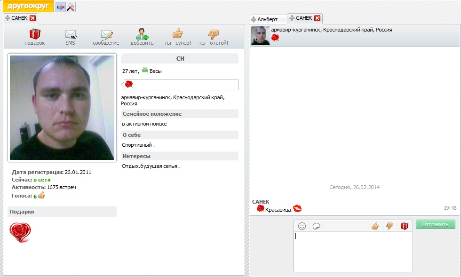461x277 pixels.
Task: Click 'в активном поиске' status text
Action: 144,124
